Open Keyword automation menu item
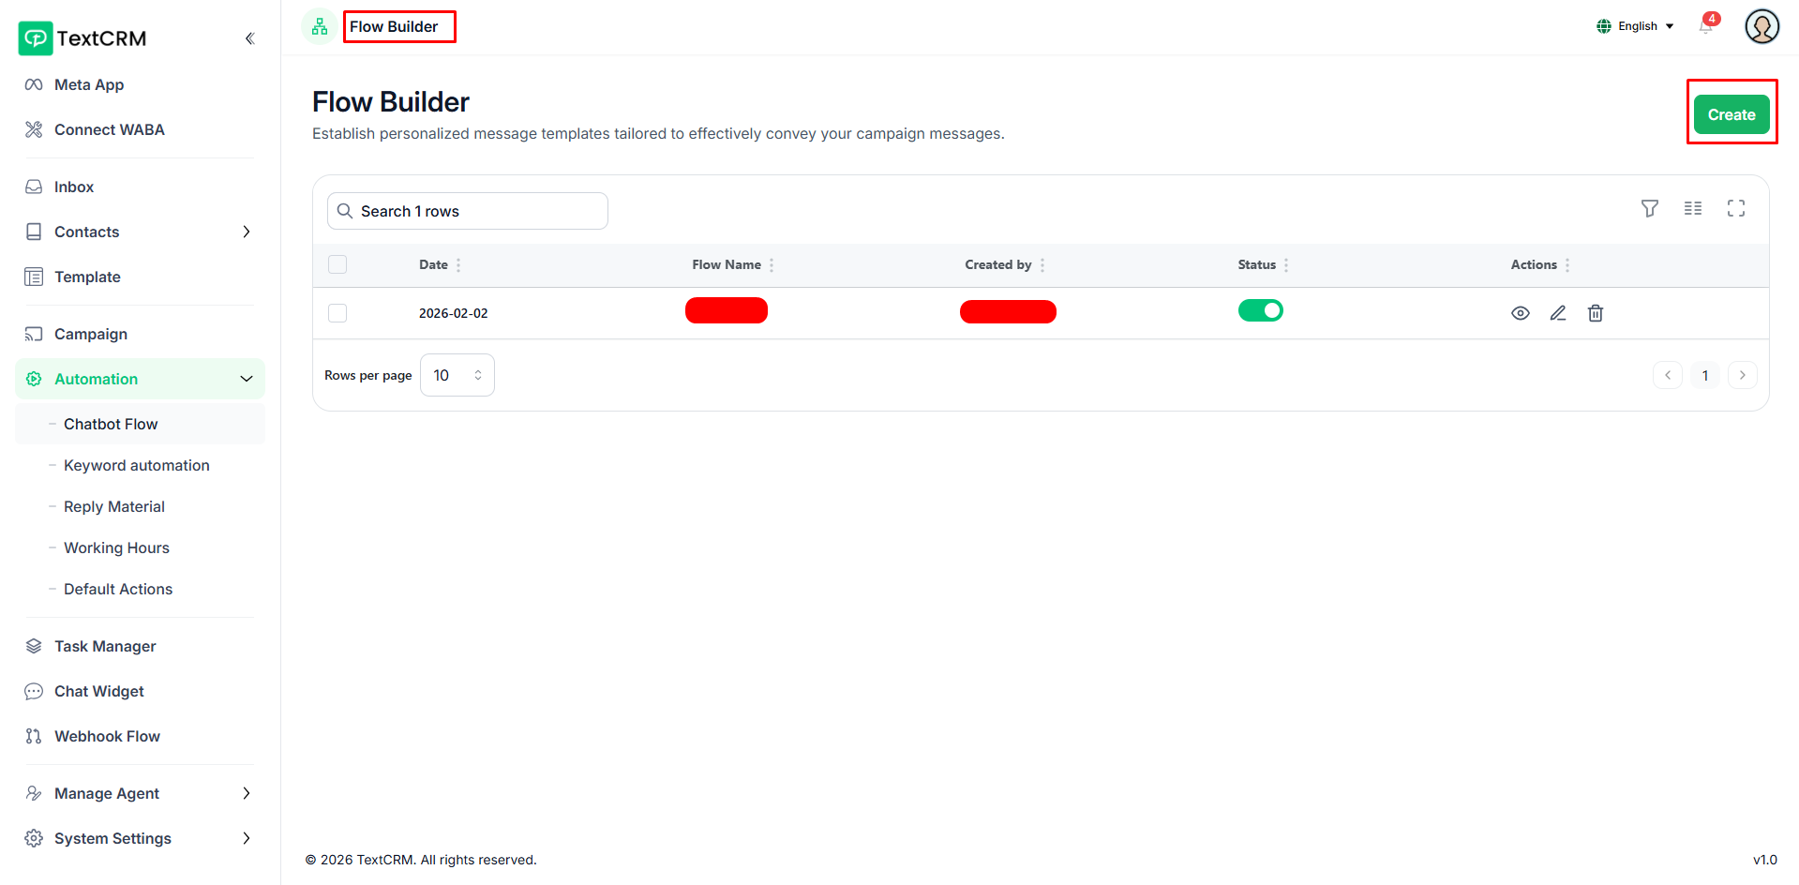Screen dimensions: 1799x885 click(x=136, y=465)
